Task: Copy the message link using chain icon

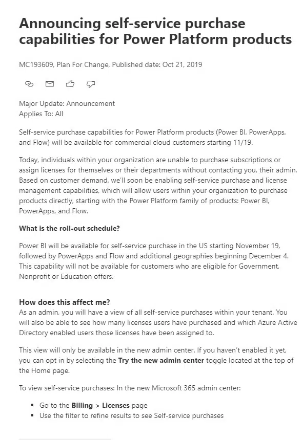Action: [x=29, y=83]
